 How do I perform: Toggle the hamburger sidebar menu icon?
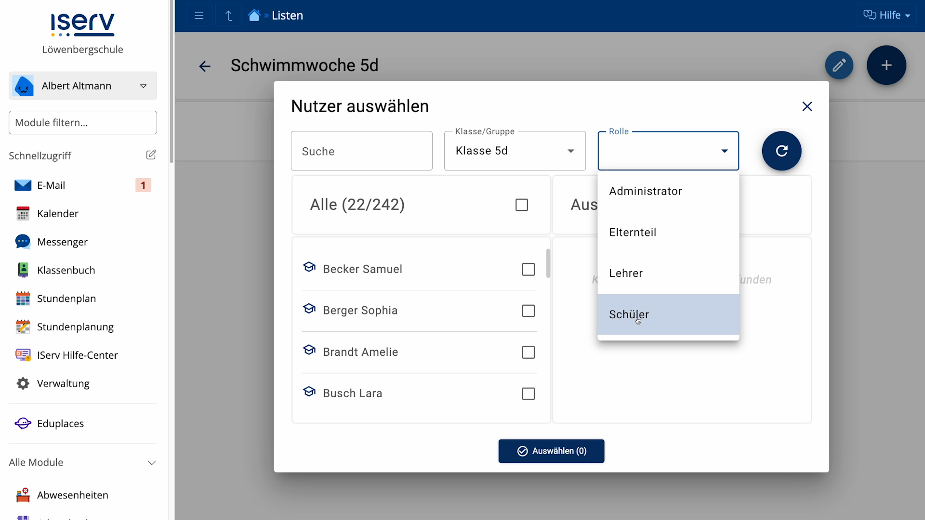coord(199,15)
